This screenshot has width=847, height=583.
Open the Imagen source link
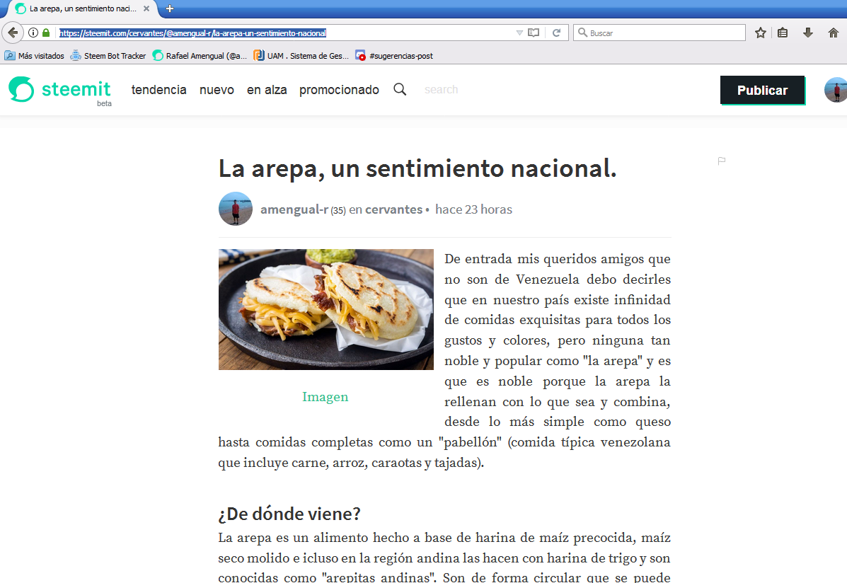click(325, 397)
